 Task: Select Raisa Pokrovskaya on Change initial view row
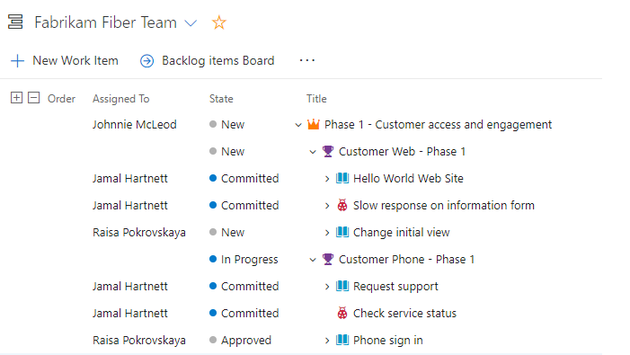[x=139, y=233]
